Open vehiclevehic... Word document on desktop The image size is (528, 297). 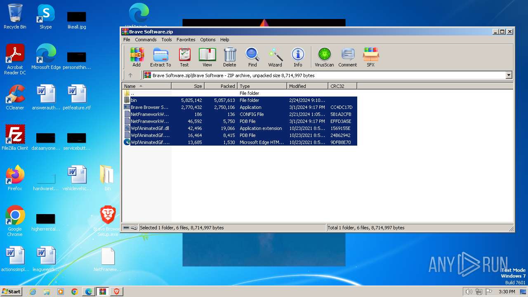(77, 178)
